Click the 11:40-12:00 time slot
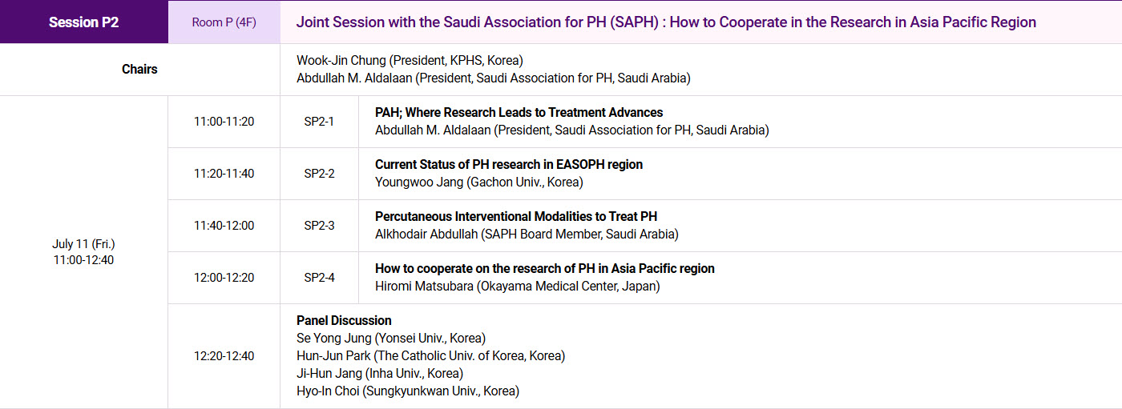 224,226
